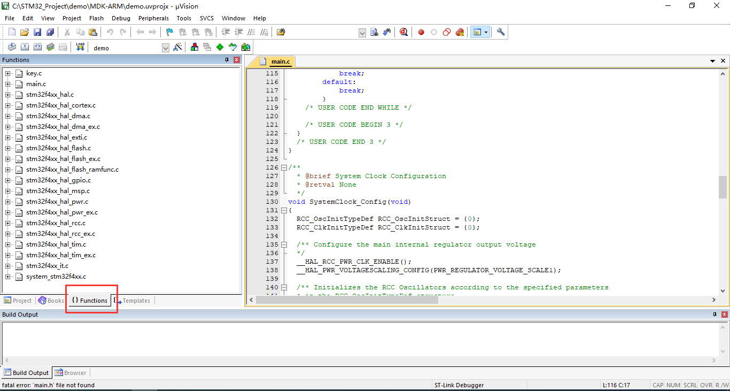Open the Flash menu
Screen dimensions: 730x391
(96, 18)
